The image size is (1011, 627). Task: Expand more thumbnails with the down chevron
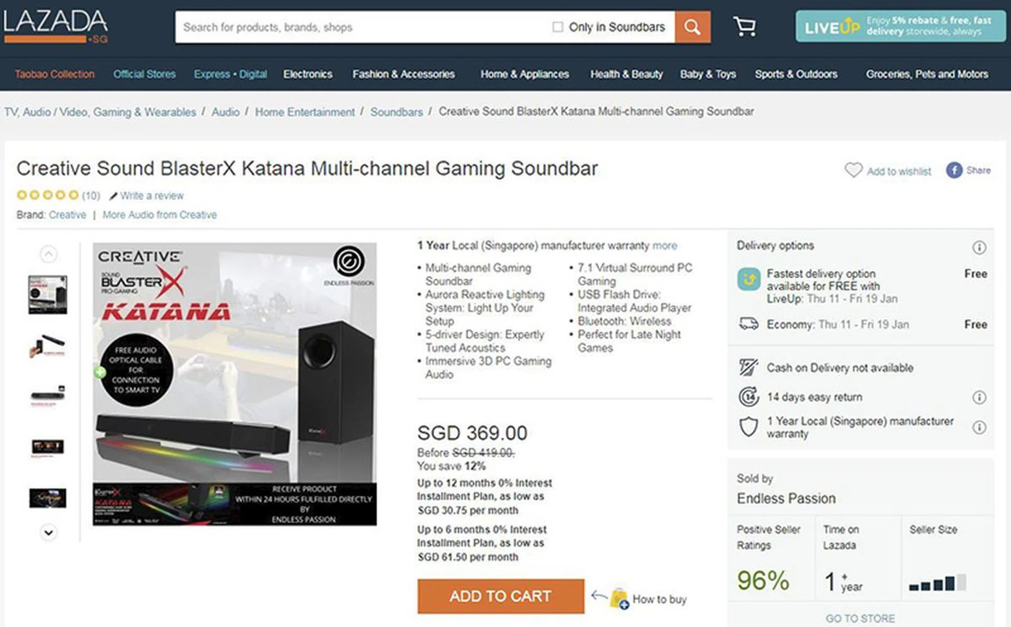point(48,532)
